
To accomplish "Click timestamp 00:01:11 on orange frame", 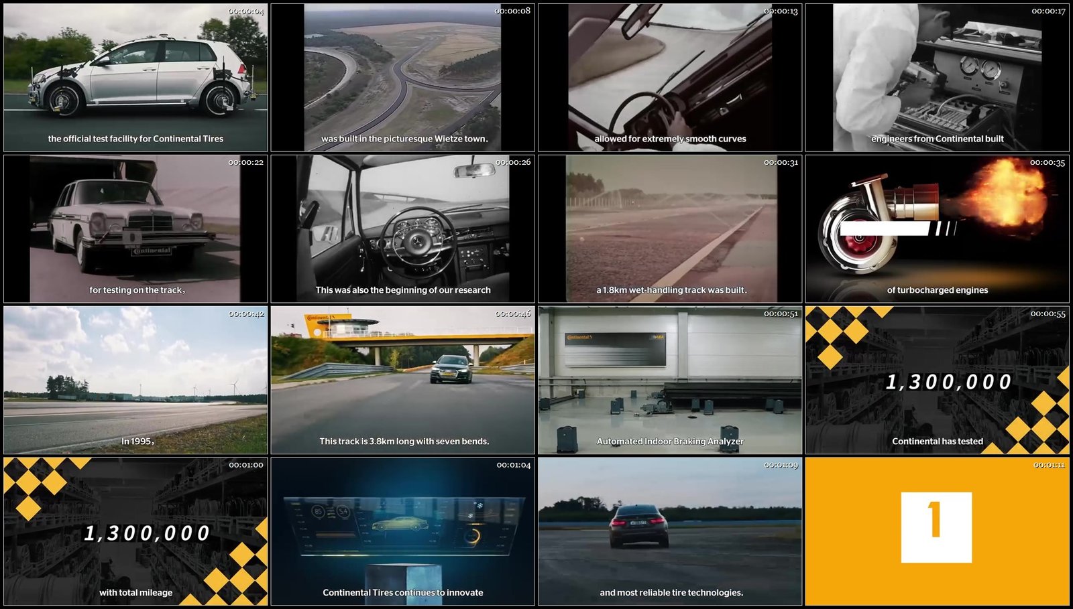I will (x=1049, y=465).
